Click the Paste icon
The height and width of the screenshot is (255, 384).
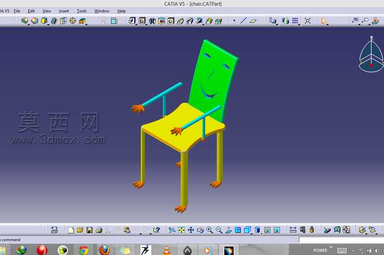pyautogui.click(x=127, y=230)
